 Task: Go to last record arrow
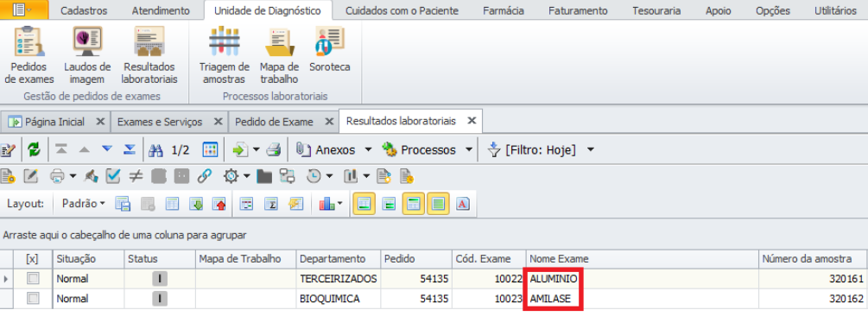tap(130, 149)
